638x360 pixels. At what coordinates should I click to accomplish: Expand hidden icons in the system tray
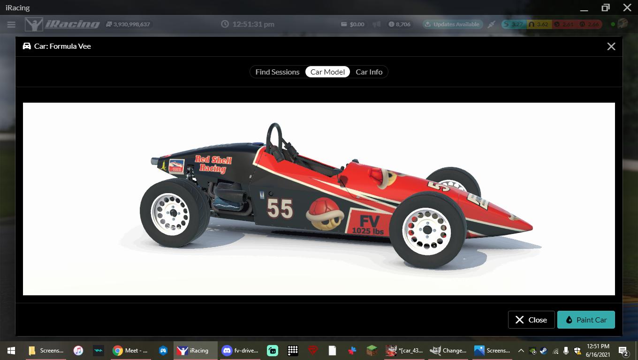(x=521, y=350)
